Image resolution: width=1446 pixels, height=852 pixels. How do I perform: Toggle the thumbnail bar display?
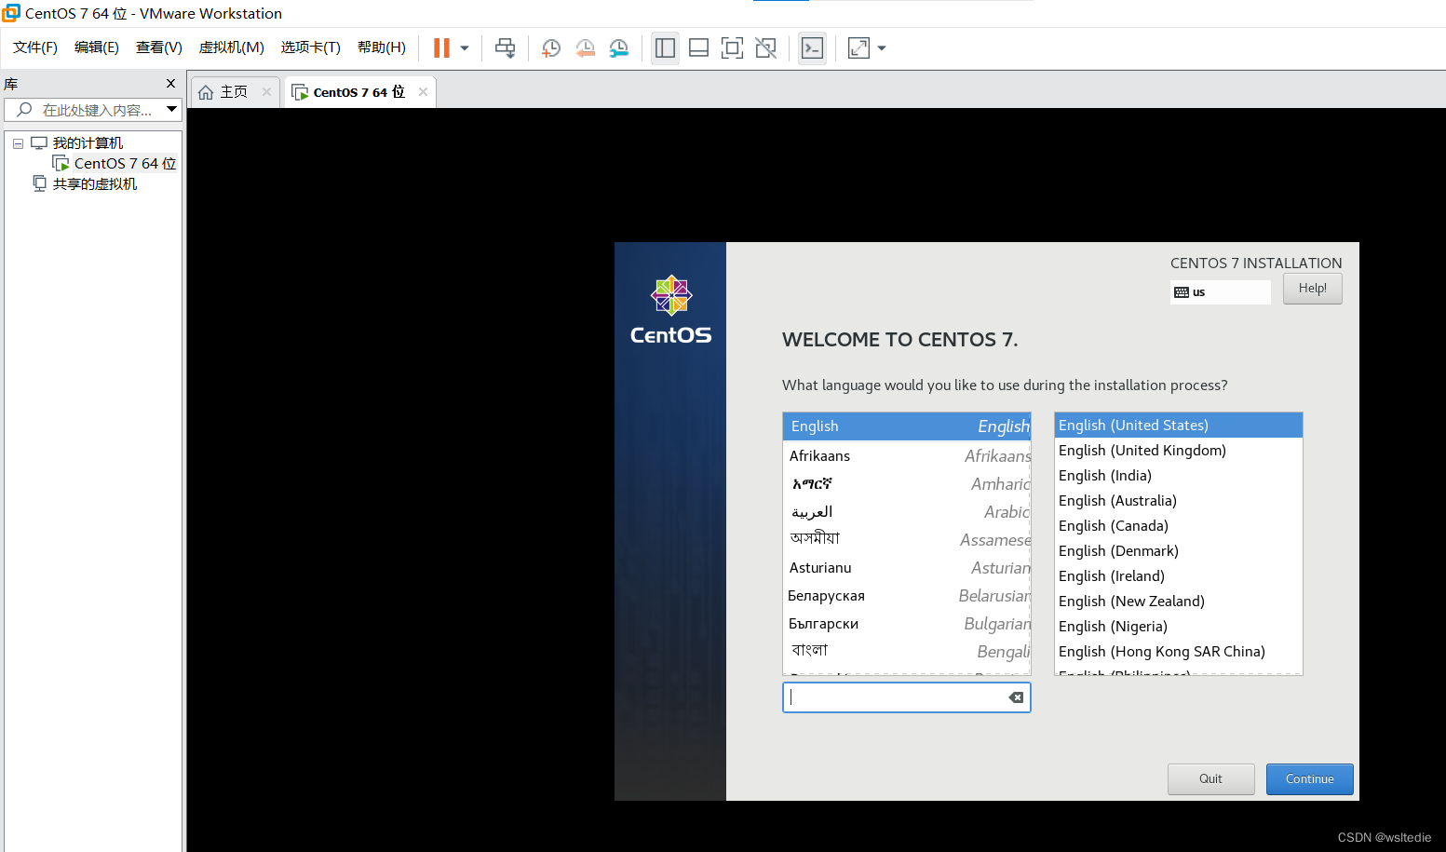point(698,47)
